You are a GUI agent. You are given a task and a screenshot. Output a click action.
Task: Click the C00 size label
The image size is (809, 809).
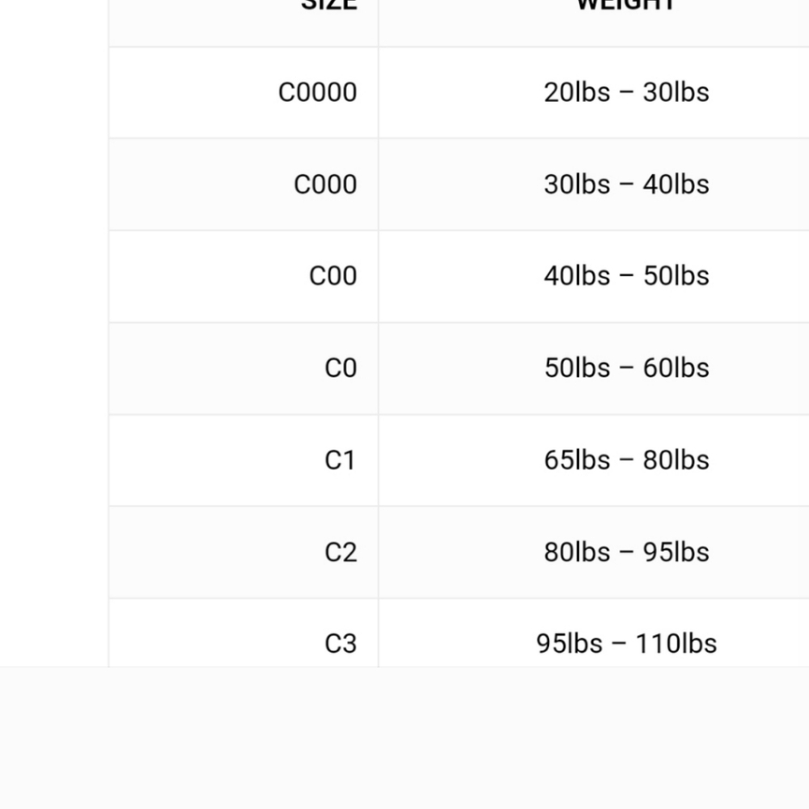tap(332, 276)
